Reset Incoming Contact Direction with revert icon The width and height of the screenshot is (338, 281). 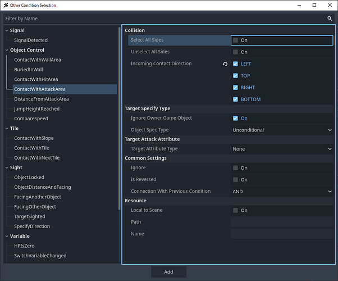[225, 64]
